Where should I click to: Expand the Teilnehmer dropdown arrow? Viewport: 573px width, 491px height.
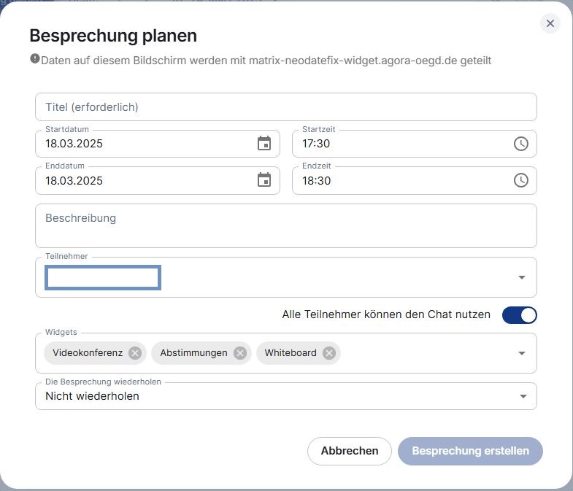pos(522,277)
